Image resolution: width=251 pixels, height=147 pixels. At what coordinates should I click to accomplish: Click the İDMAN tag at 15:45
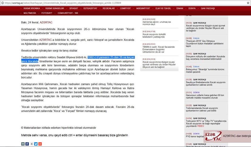click(196, 67)
